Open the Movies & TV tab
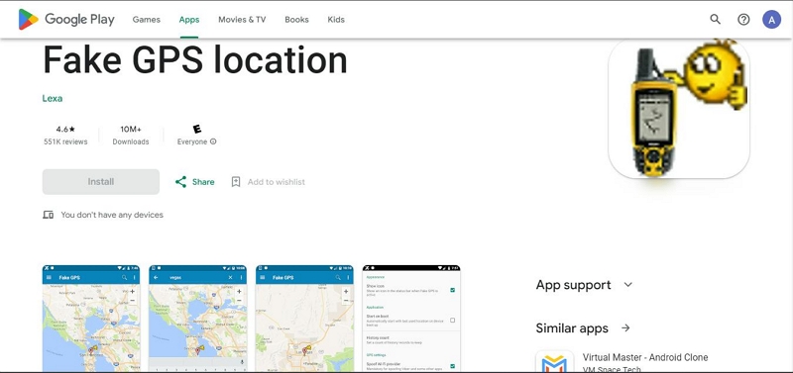The height and width of the screenshot is (373, 793). [x=242, y=20]
